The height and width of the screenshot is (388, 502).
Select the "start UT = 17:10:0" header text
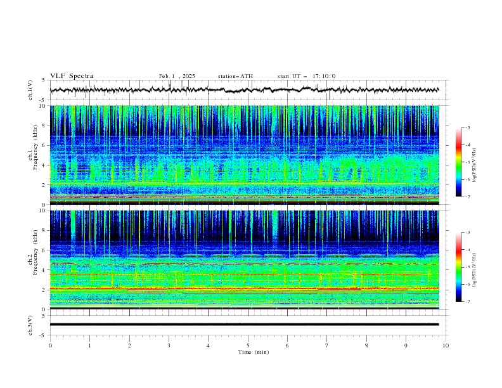tap(306, 76)
